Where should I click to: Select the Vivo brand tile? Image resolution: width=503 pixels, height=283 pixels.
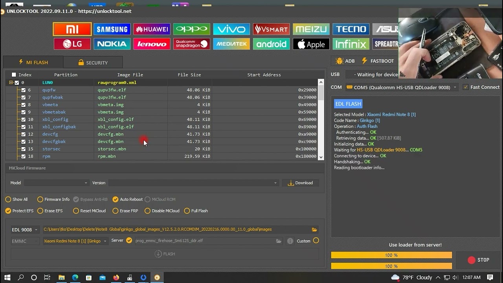[x=231, y=29]
